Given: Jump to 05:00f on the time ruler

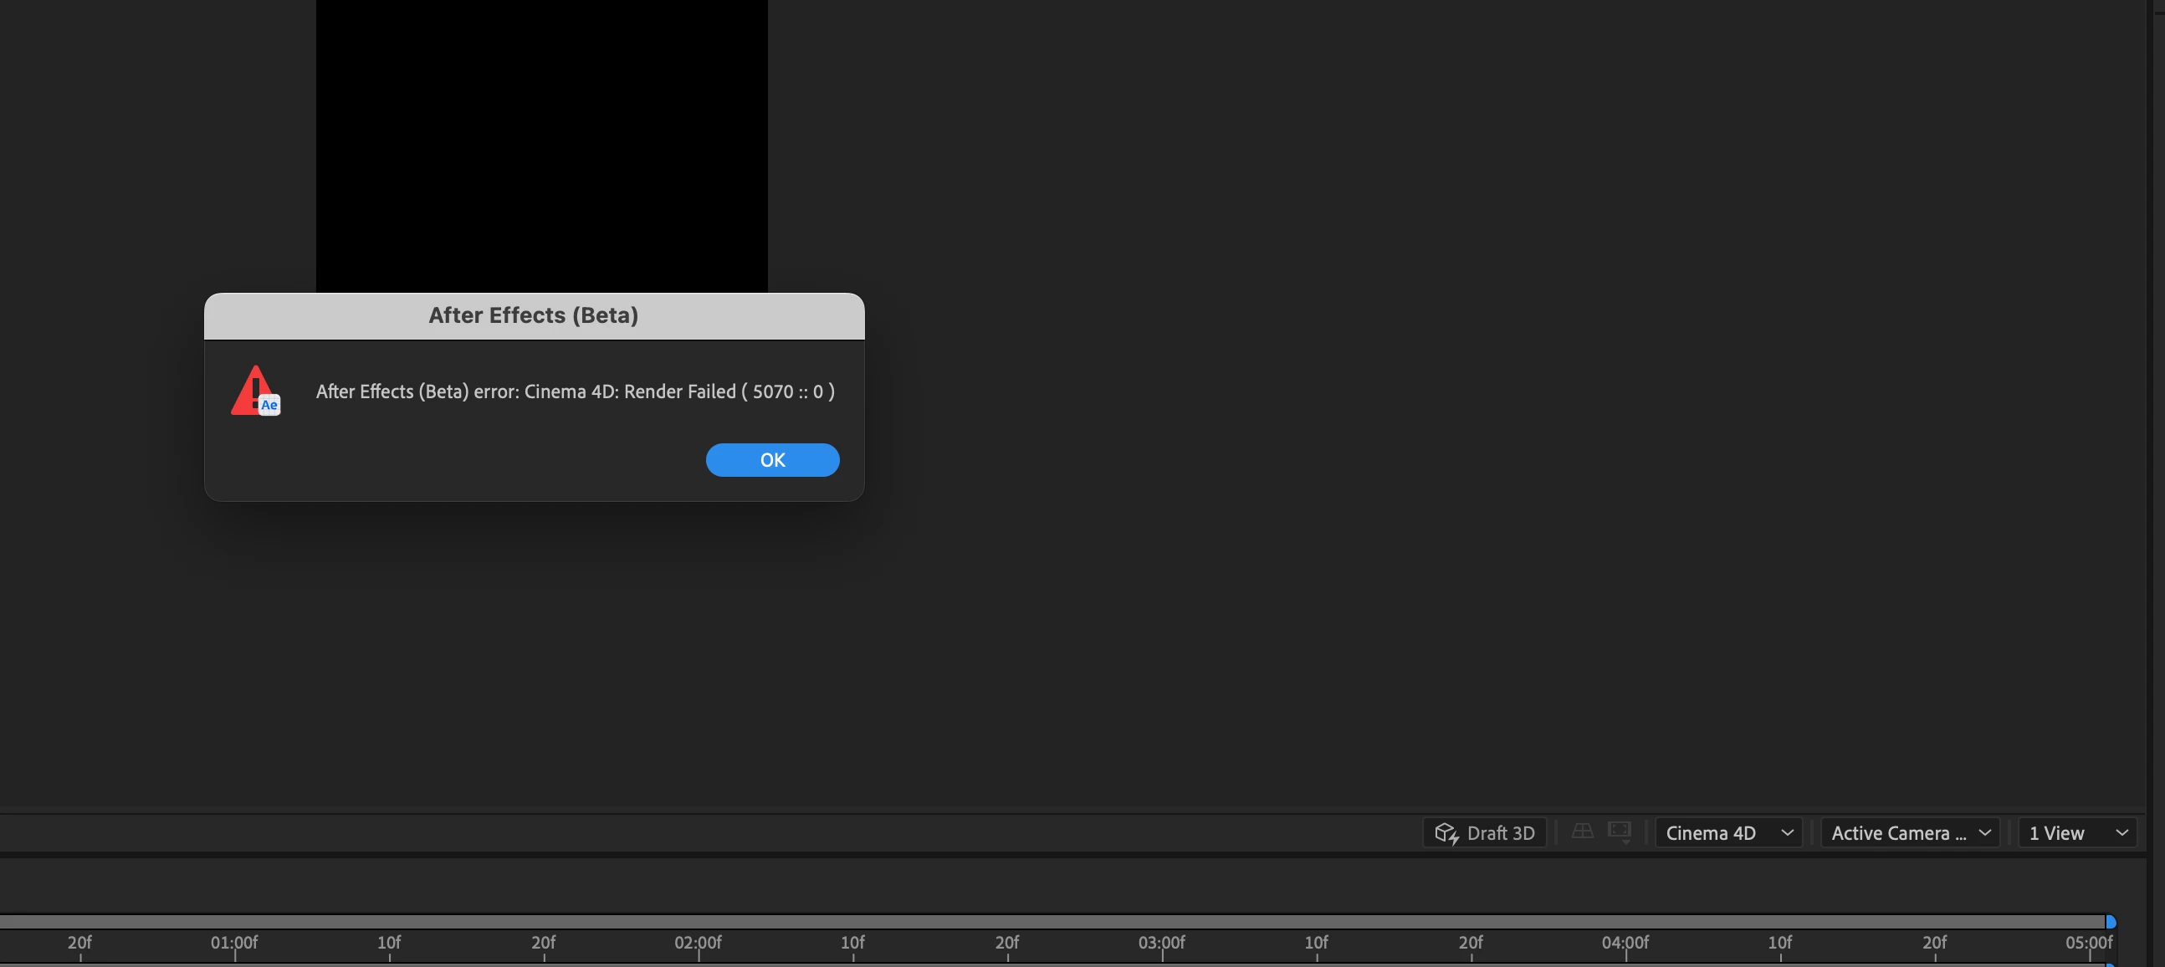Looking at the screenshot, I should 2089,944.
